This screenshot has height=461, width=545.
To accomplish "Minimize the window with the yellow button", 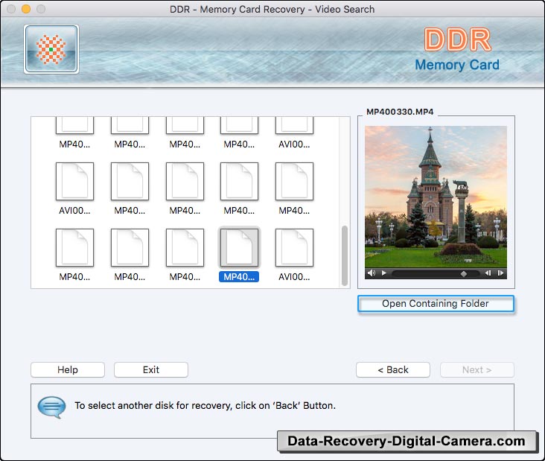I will point(26,9).
